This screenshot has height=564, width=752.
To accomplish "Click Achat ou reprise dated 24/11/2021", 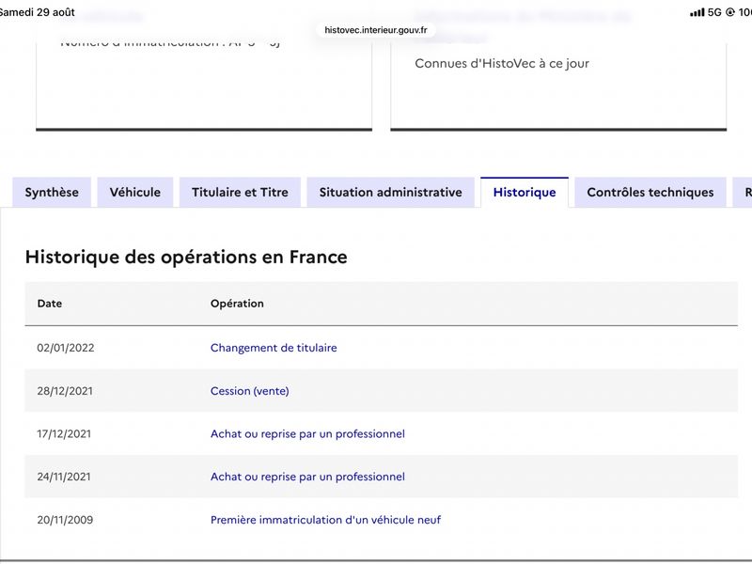I will (x=307, y=477).
